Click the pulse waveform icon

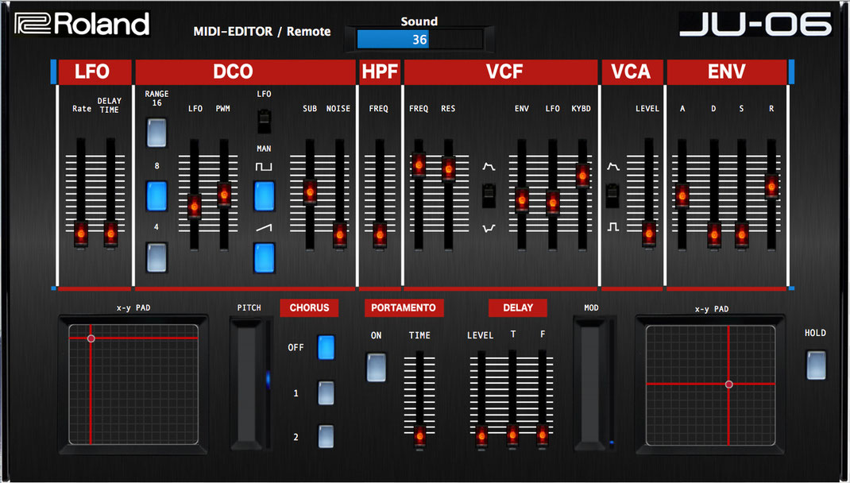click(x=264, y=167)
